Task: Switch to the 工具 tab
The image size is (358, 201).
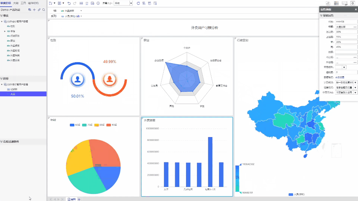Action: point(23,3)
